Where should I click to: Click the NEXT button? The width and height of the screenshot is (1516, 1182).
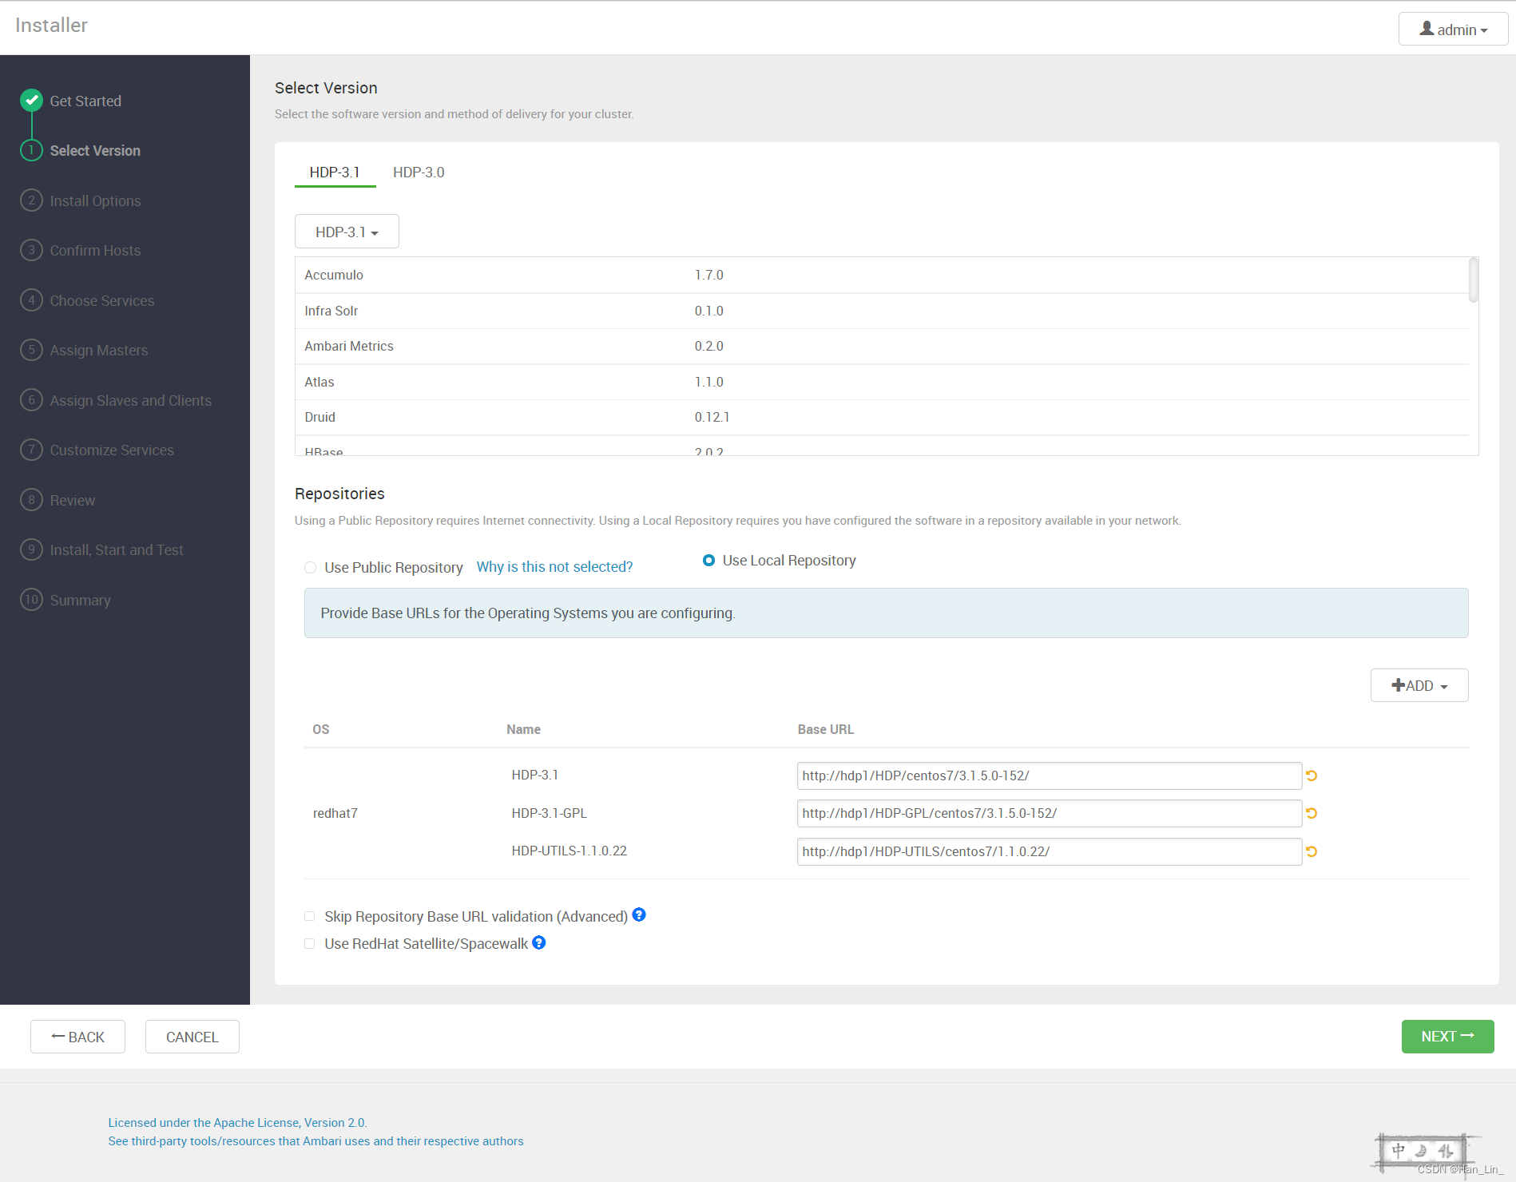tap(1447, 1037)
